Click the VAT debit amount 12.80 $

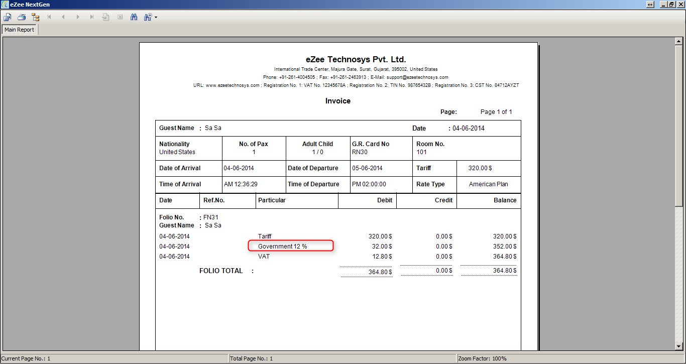click(383, 257)
